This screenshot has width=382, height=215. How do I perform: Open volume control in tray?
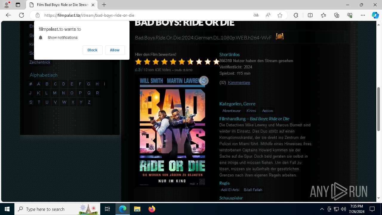(343, 209)
